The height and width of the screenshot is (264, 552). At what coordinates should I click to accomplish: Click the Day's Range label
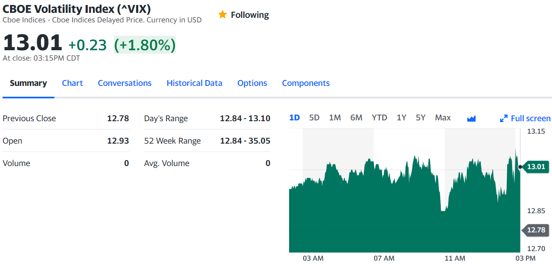pyautogui.click(x=166, y=118)
